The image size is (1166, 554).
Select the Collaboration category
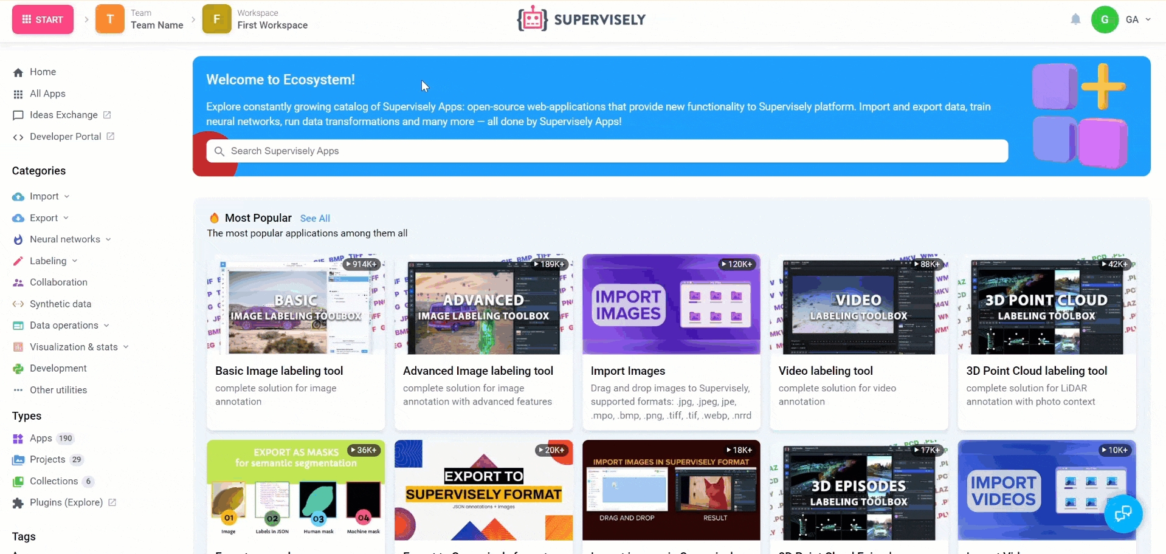(50, 282)
